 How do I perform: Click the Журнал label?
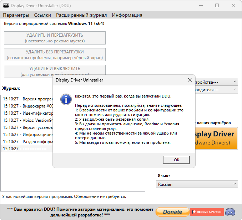coord(11,88)
